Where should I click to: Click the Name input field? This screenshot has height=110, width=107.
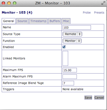[x=77, y=27]
